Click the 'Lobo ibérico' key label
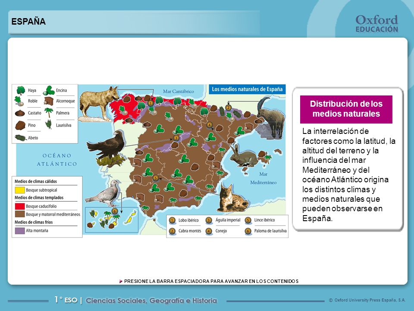The image size is (414, 311). pos(188,220)
